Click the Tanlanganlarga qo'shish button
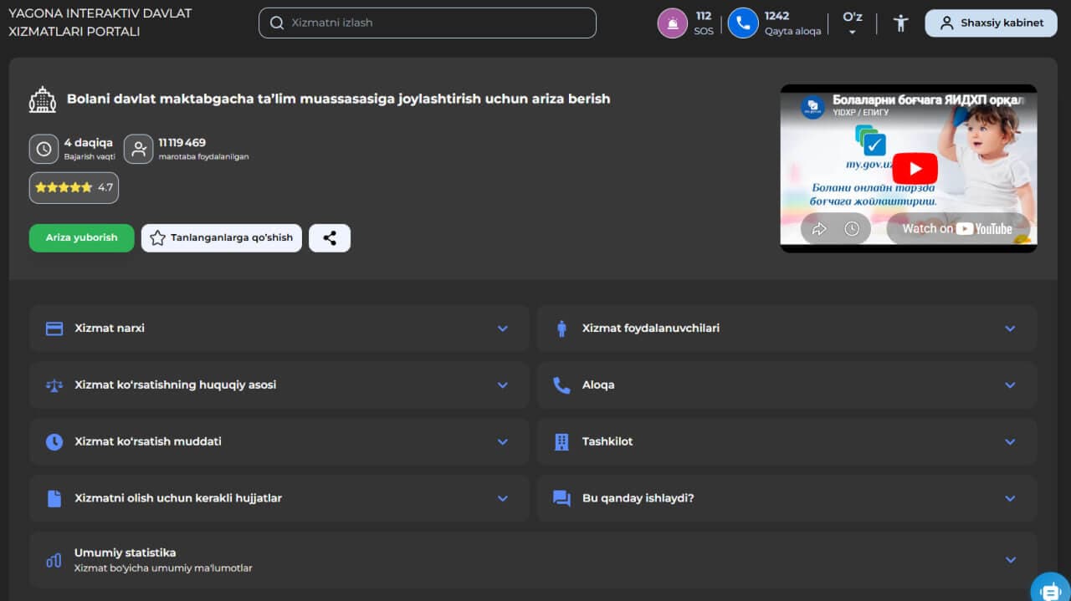Image resolution: width=1071 pixels, height=601 pixels. click(222, 238)
